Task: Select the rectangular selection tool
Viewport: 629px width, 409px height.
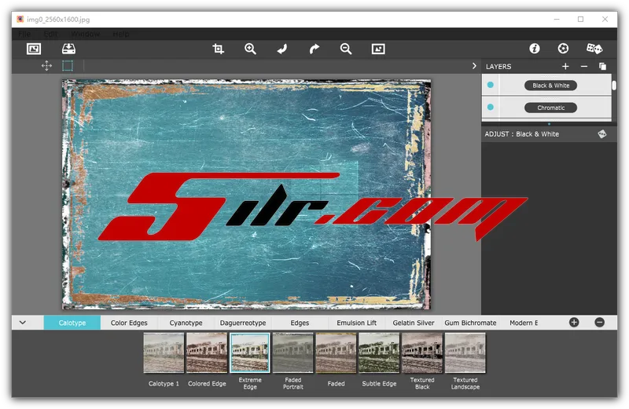Action: coord(68,66)
